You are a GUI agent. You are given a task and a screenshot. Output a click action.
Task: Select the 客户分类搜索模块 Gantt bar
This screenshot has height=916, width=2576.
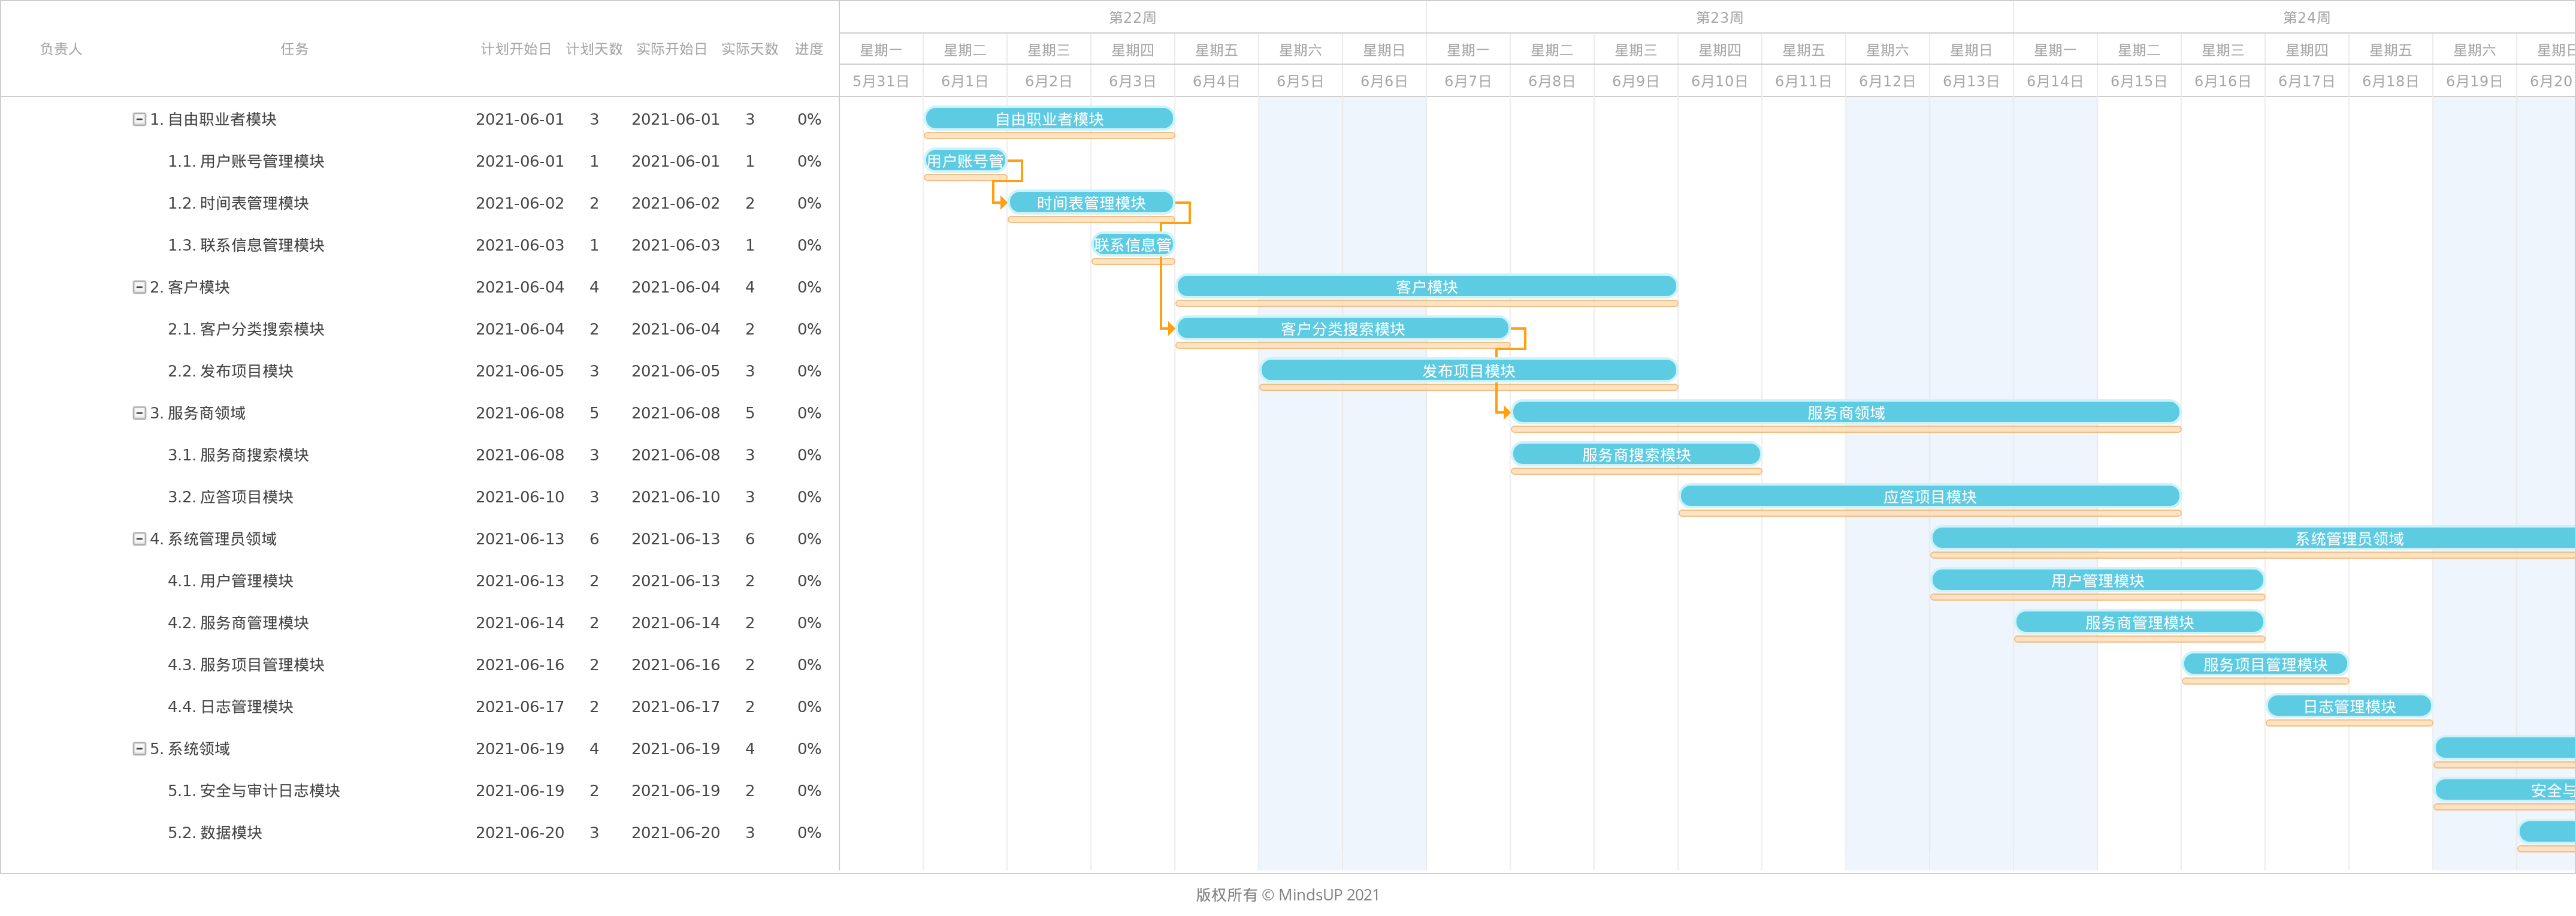tap(1342, 329)
